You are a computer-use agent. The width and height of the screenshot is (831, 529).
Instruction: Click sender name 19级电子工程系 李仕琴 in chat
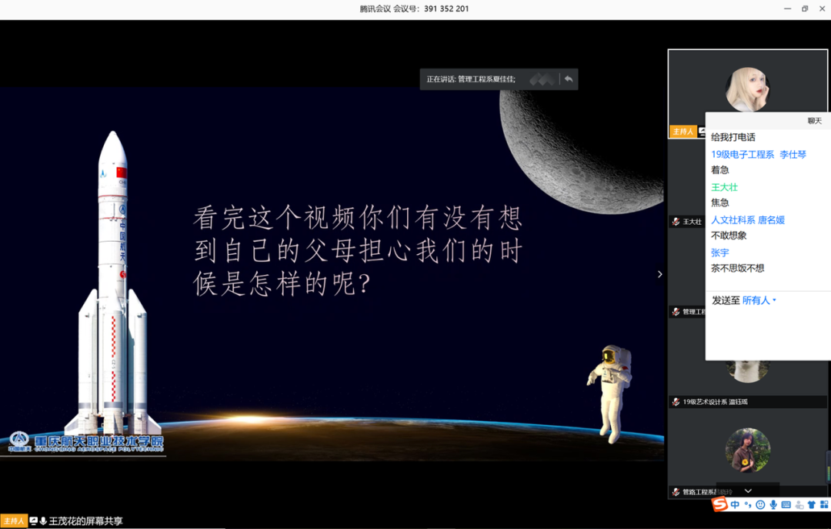pos(759,155)
